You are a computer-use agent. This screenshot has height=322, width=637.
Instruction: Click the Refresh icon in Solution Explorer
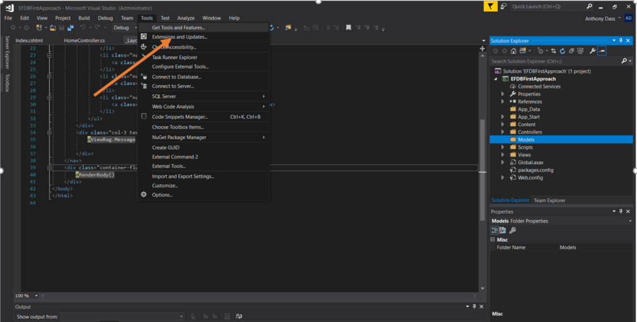(562, 51)
